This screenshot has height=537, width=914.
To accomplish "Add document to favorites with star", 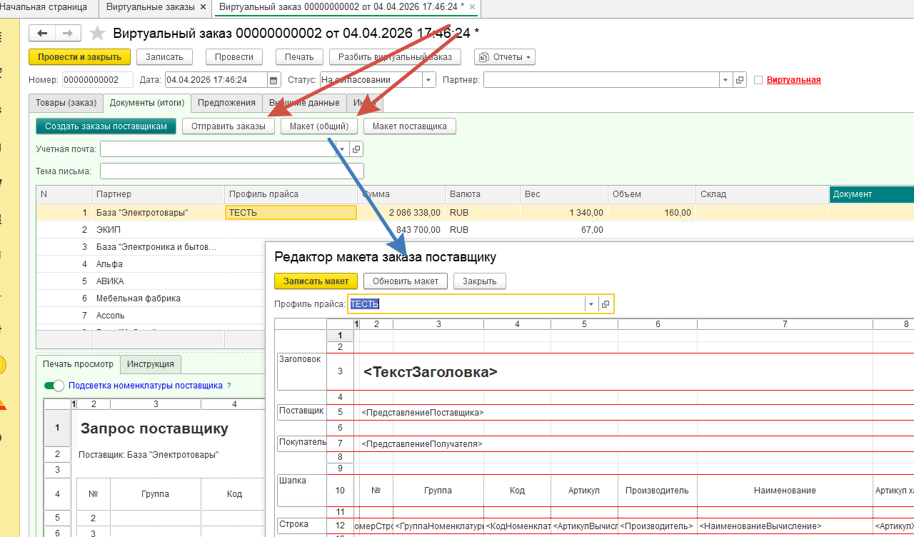I will [x=98, y=34].
